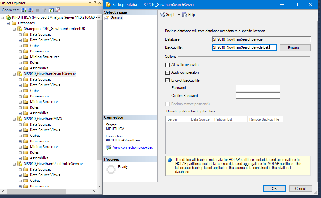
Task: Click the Object Explorer horizontal scrollbar thumb
Action: [36, 191]
